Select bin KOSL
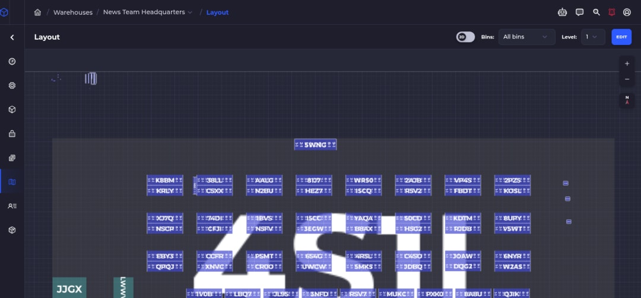Viewport: 641px width, 298px height. pos(512,191)
